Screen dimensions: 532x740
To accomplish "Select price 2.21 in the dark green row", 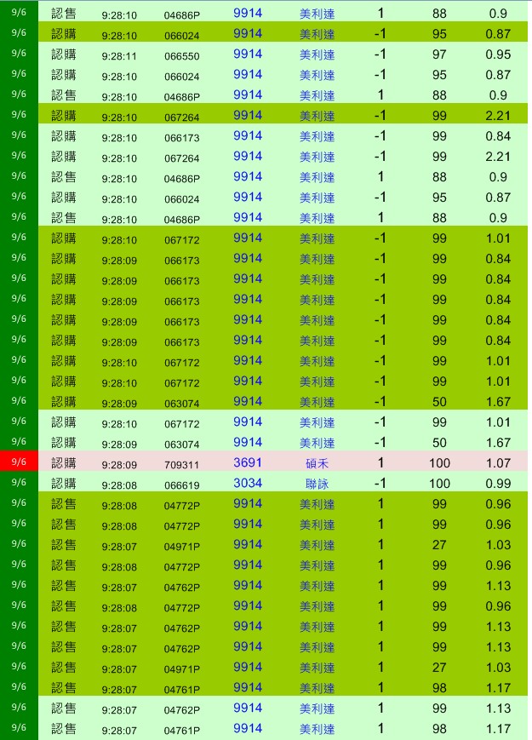I will pos(500,116).
